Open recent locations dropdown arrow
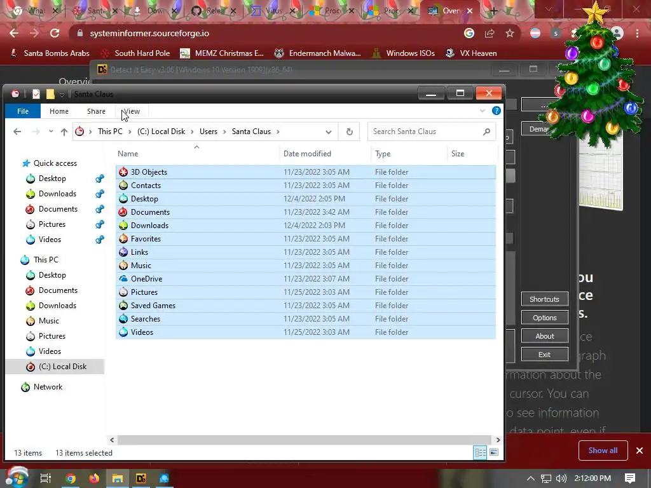 pos(51,131)
